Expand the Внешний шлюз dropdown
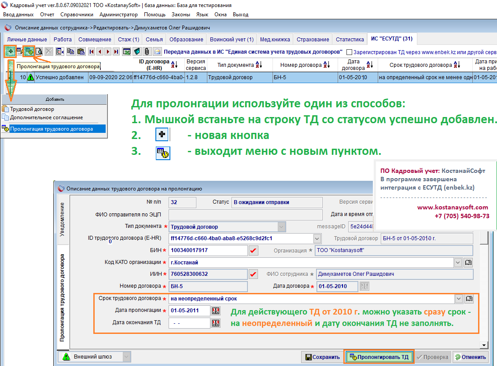 126,357
